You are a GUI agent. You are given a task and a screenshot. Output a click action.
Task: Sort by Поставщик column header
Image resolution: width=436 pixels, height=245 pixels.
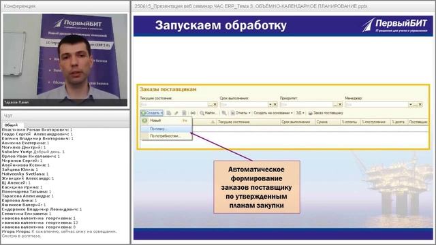pos(418,122)
